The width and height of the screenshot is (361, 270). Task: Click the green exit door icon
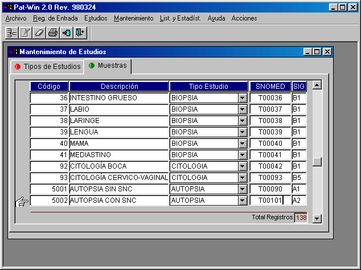click(80, 32)
